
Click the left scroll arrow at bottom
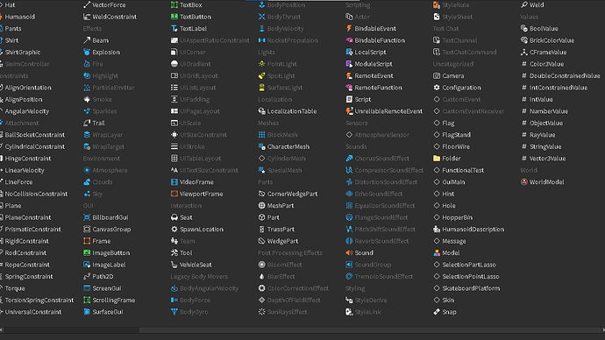coord(2,330)
